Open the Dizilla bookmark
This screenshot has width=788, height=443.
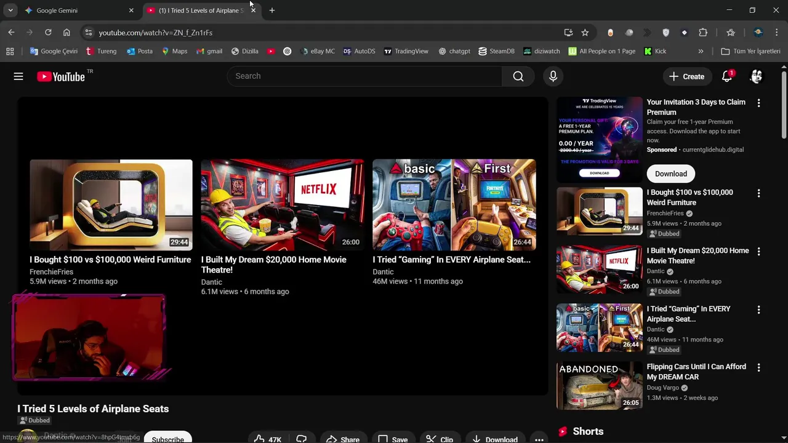point(244,51)
